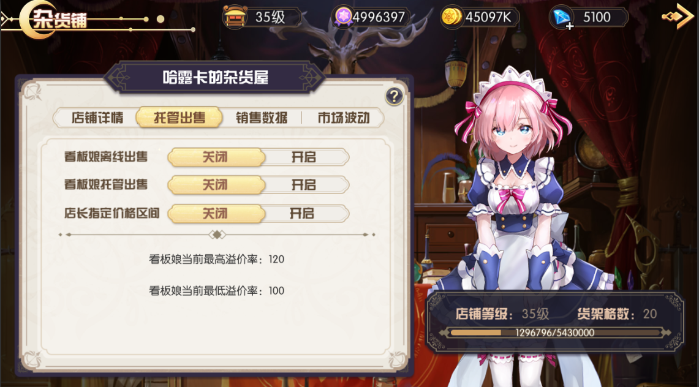Screen dimensions: 699x387
Task: Tap the blue diamond currency icon
Action: (x=561, y=17)
